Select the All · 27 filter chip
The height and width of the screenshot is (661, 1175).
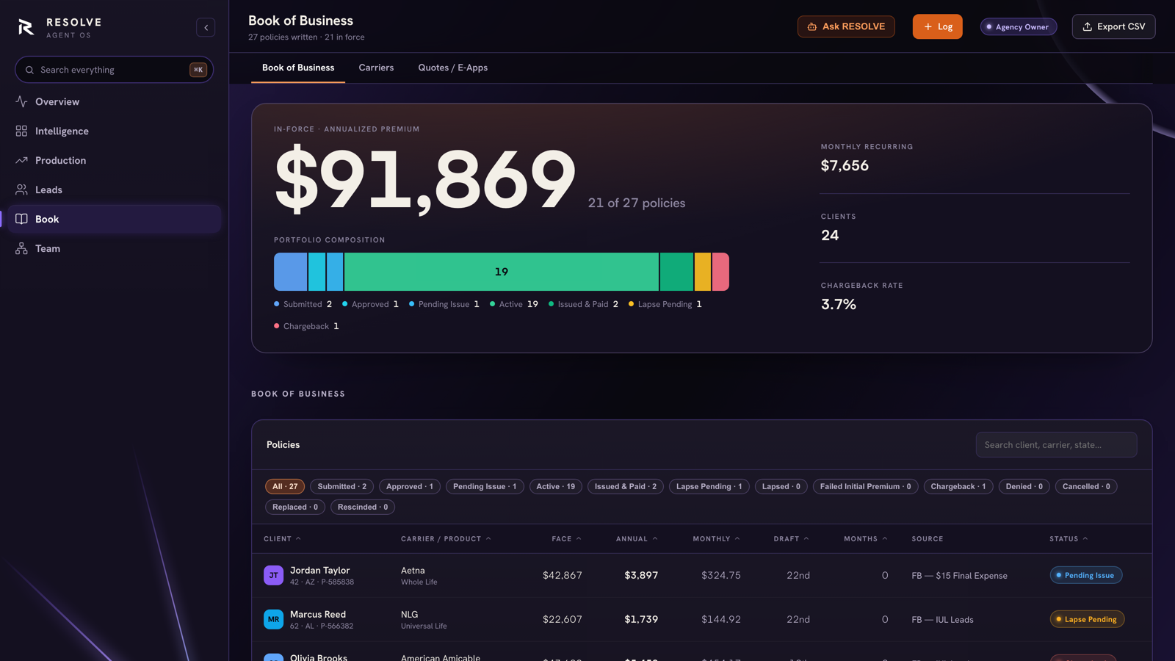pos(285,486)
